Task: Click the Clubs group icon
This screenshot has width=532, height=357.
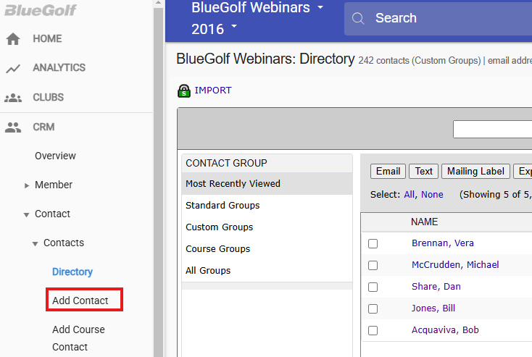Action: 13,98
